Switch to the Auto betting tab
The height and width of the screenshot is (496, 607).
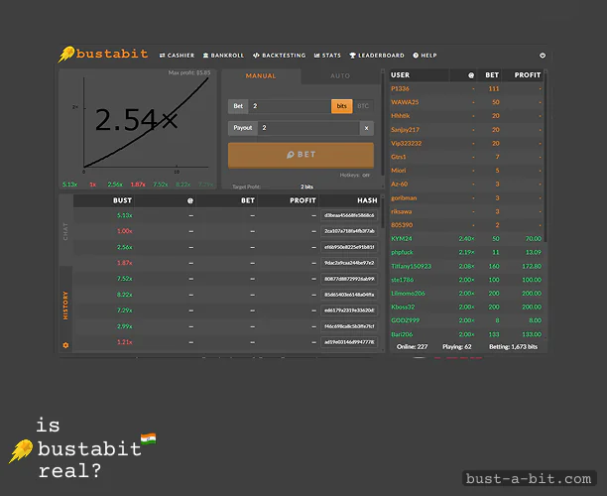coord(340,76)
